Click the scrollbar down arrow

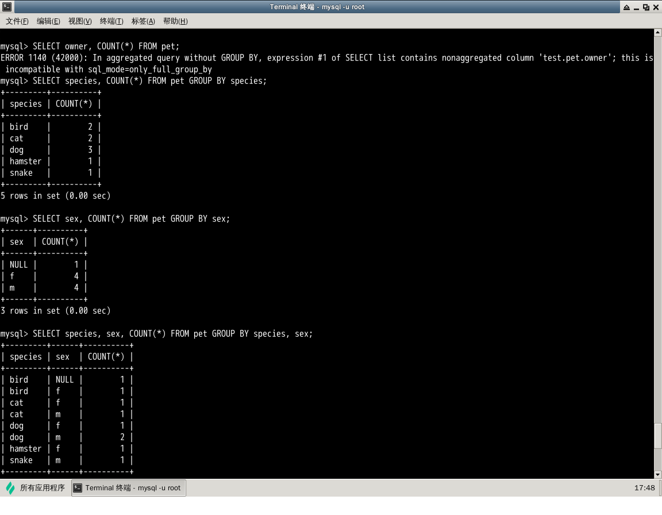click(x=658, y=474)
